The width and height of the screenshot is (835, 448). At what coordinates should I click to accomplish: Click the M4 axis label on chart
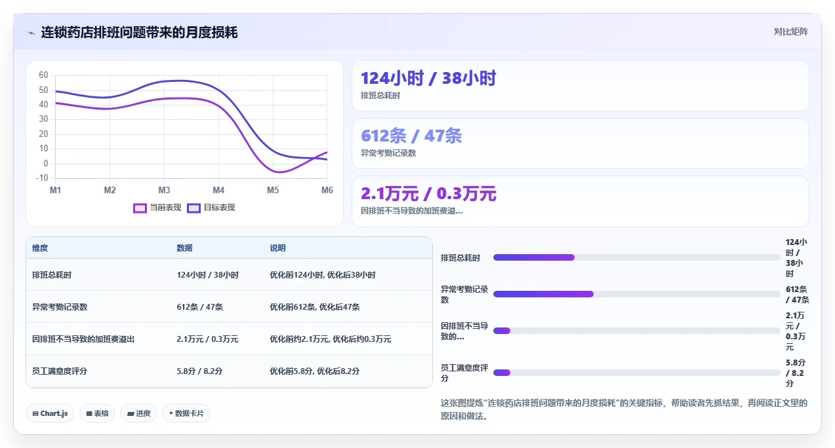(x=218, y=191)
